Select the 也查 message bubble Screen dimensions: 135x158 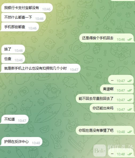tap(13, 59)
